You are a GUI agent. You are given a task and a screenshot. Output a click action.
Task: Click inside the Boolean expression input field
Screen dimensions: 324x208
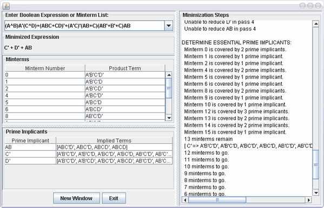84,26
